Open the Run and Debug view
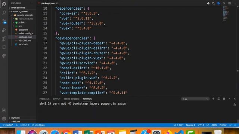 coord(4,30)
